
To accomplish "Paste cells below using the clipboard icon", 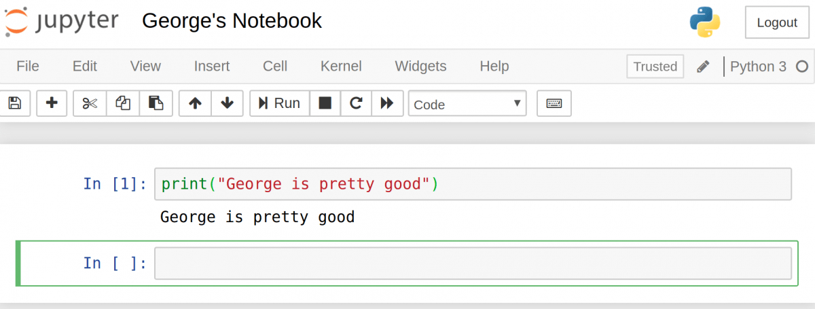I will tap(156, 103).
